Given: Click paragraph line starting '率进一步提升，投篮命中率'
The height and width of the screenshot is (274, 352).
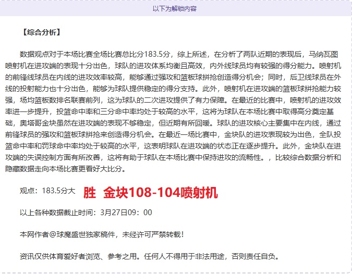Looking at the screenshot, I should pos(169,111).
